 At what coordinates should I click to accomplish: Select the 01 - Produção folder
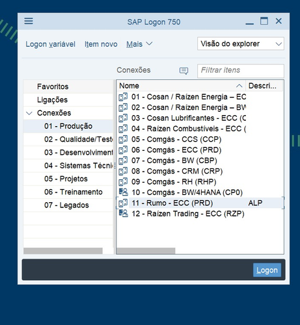68,126
